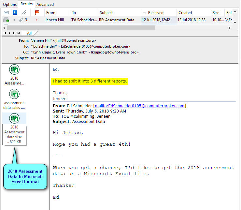Switch to the Options tab
Screen dimensions: 241x210
tap(10, 5)
